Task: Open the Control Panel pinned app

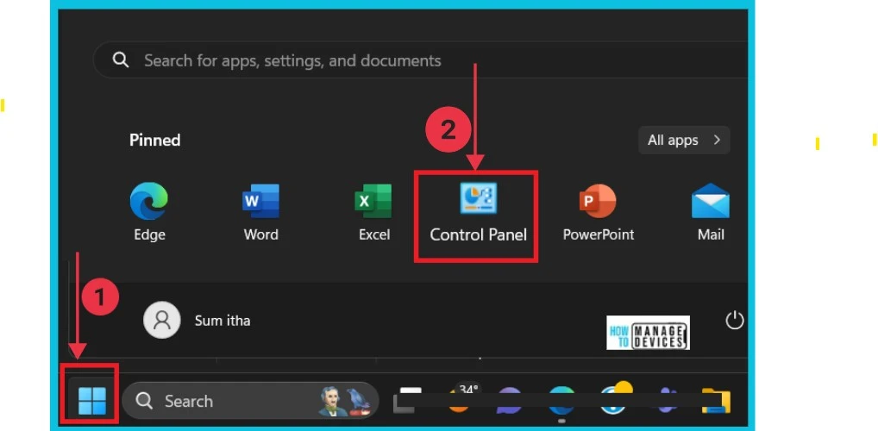Action: (x=478, y=213)
